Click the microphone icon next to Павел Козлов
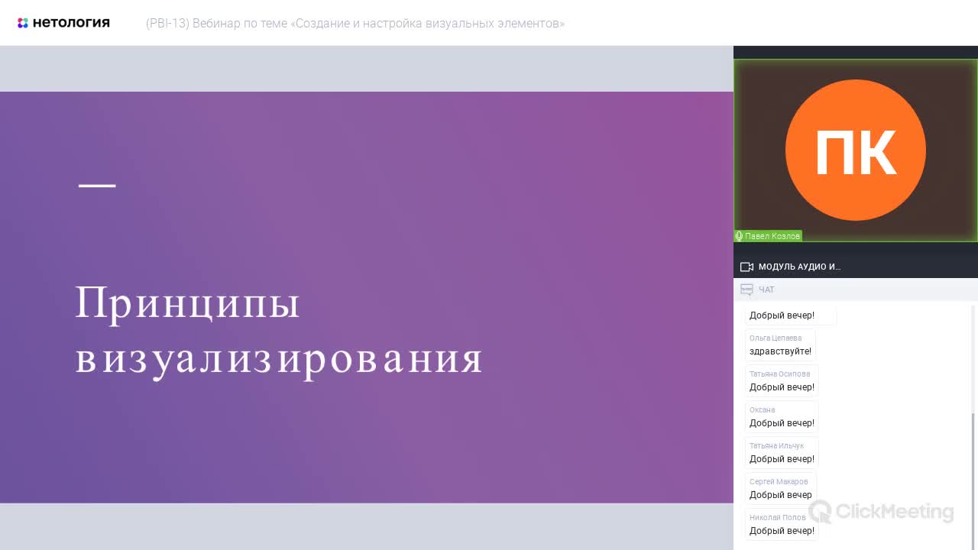 pos(739,236)
